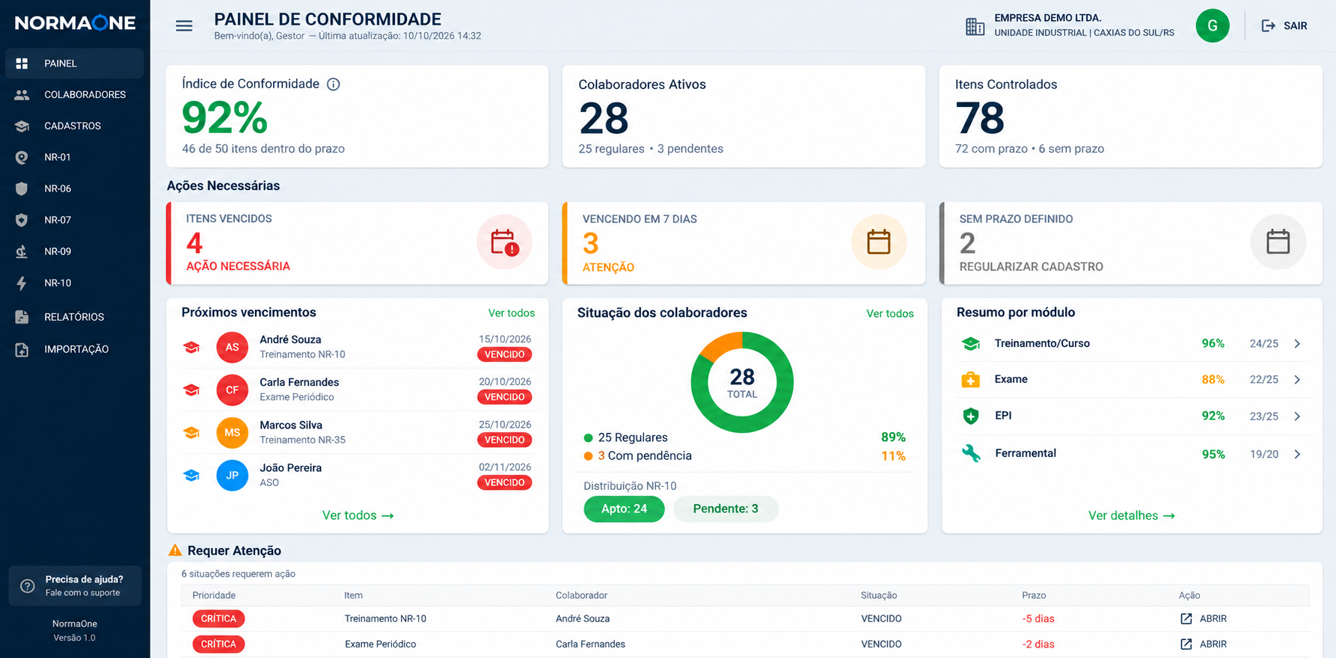Expand the Exame row chevron
This screenshot has height=658, width=1336.
pos(1297,380)
